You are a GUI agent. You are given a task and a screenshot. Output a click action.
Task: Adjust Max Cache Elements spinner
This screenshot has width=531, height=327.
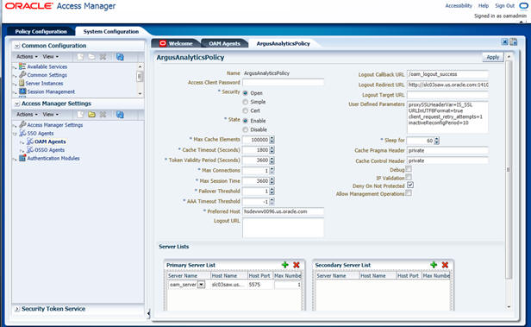pos(272,140)
